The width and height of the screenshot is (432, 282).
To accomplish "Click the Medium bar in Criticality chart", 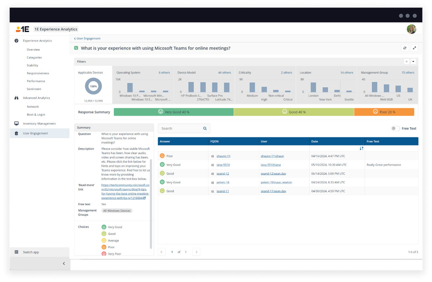I will coord(252,87).
